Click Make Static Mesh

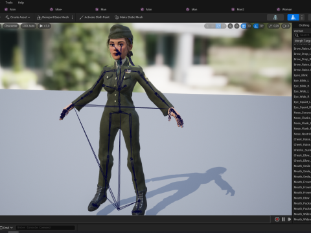tap(129, 17)
